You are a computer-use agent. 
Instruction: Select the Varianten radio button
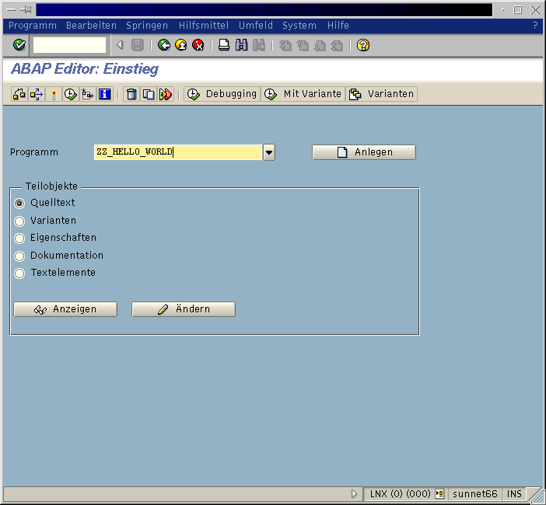(20, 221)
